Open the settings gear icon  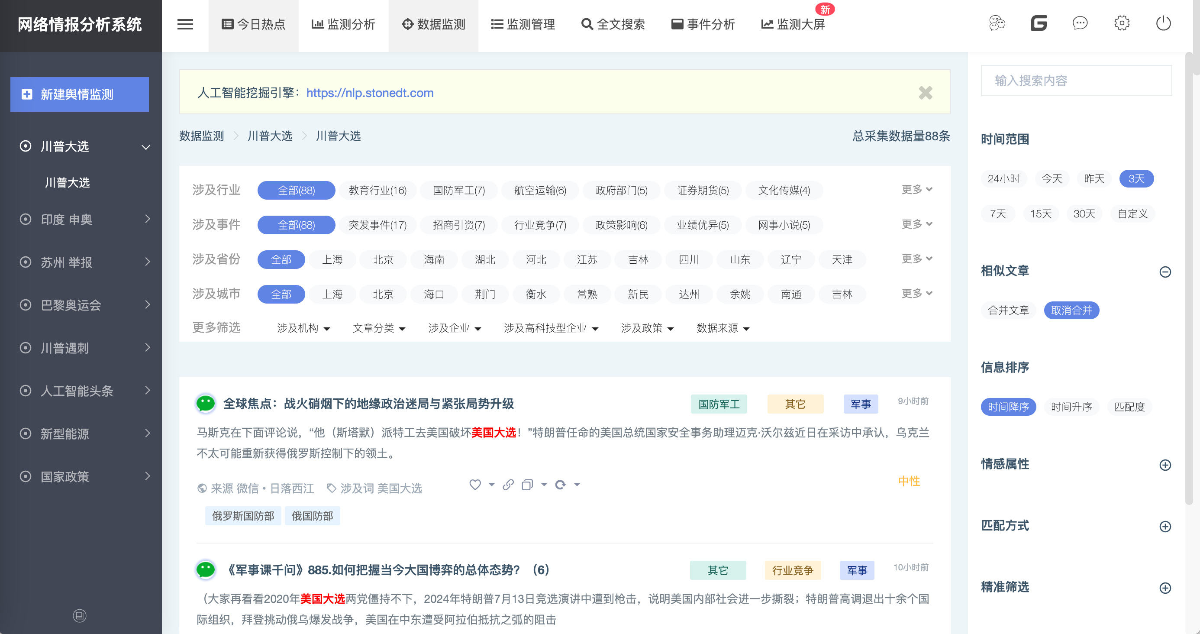[1122, 23]
